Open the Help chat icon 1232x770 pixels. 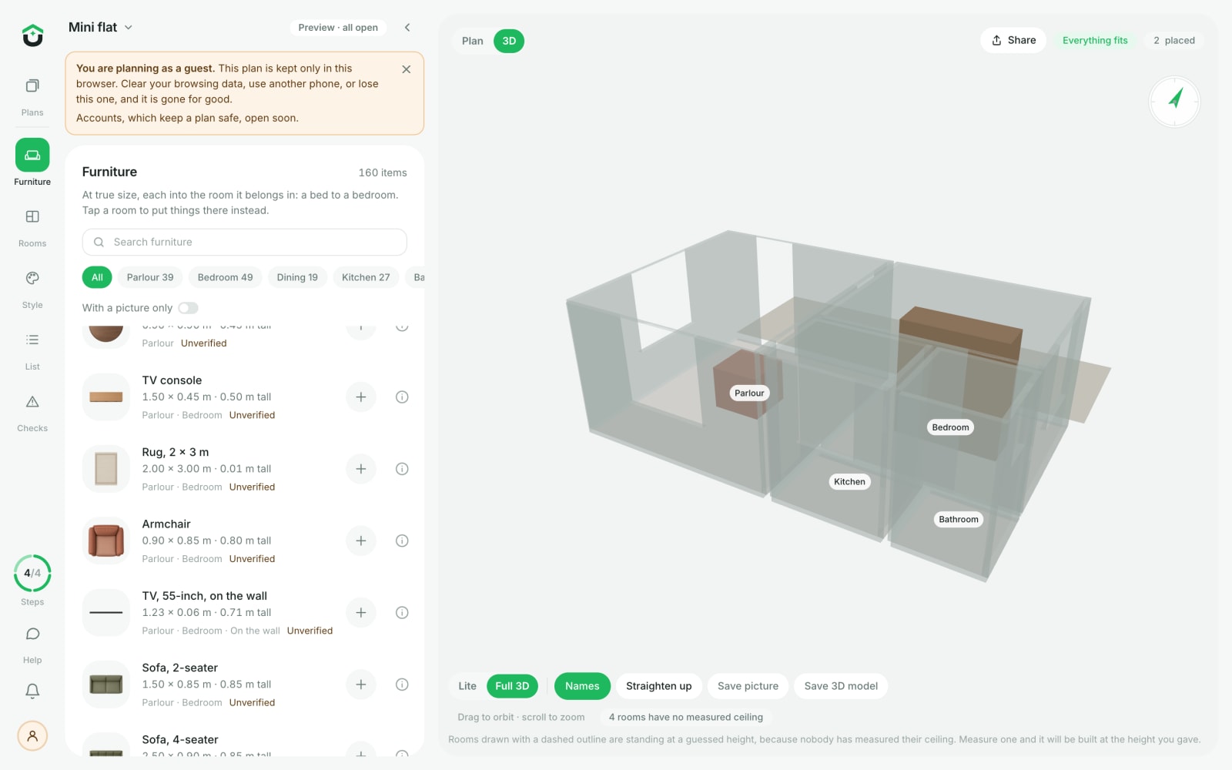point(32,644)
